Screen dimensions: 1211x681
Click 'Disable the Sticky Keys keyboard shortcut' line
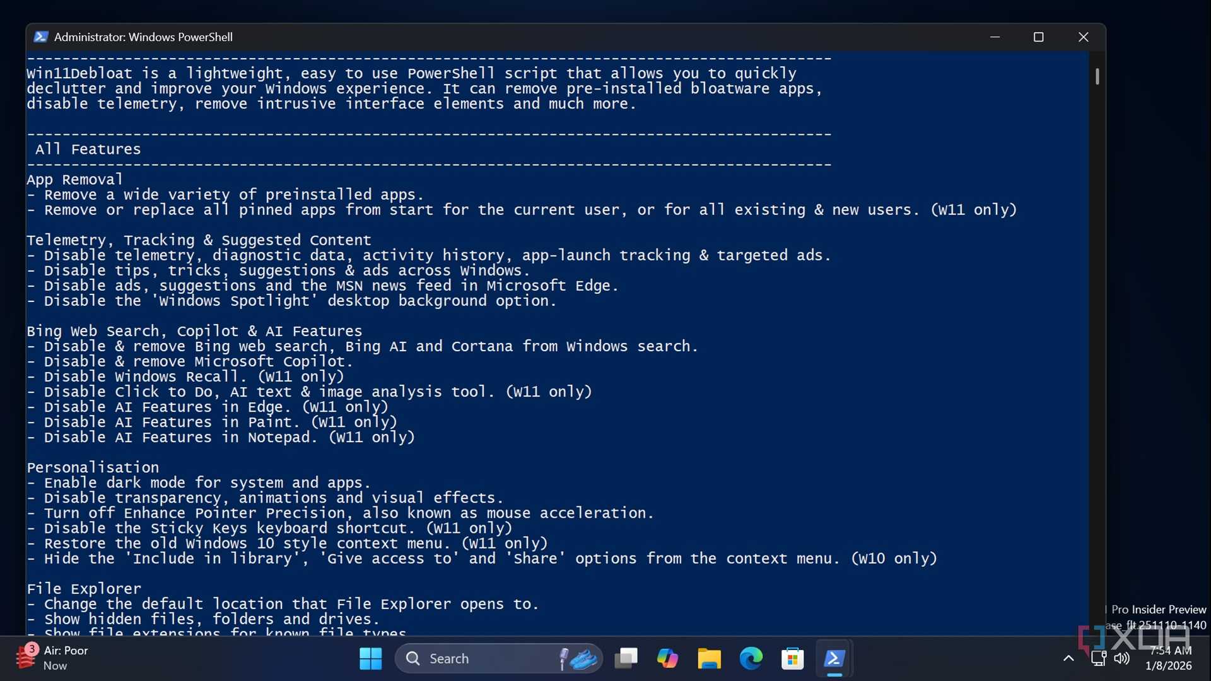(x=269, y=528)
